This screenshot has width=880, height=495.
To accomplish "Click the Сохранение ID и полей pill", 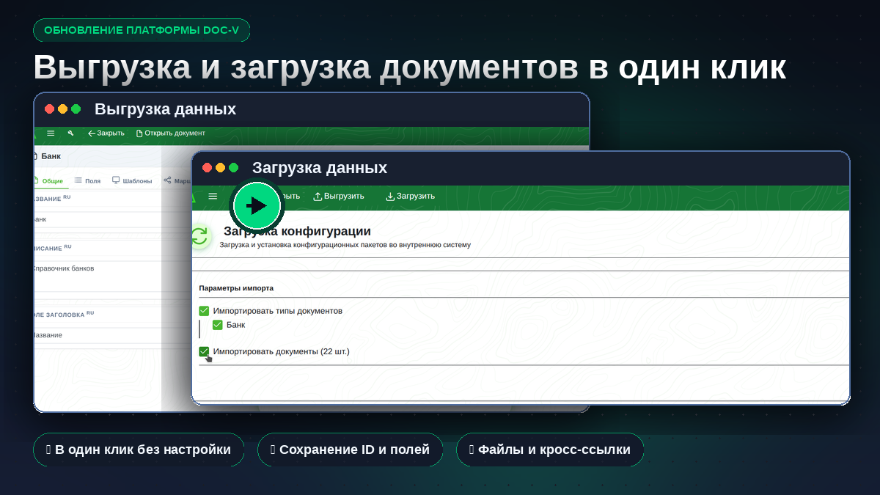I will [x=350, y=450].
